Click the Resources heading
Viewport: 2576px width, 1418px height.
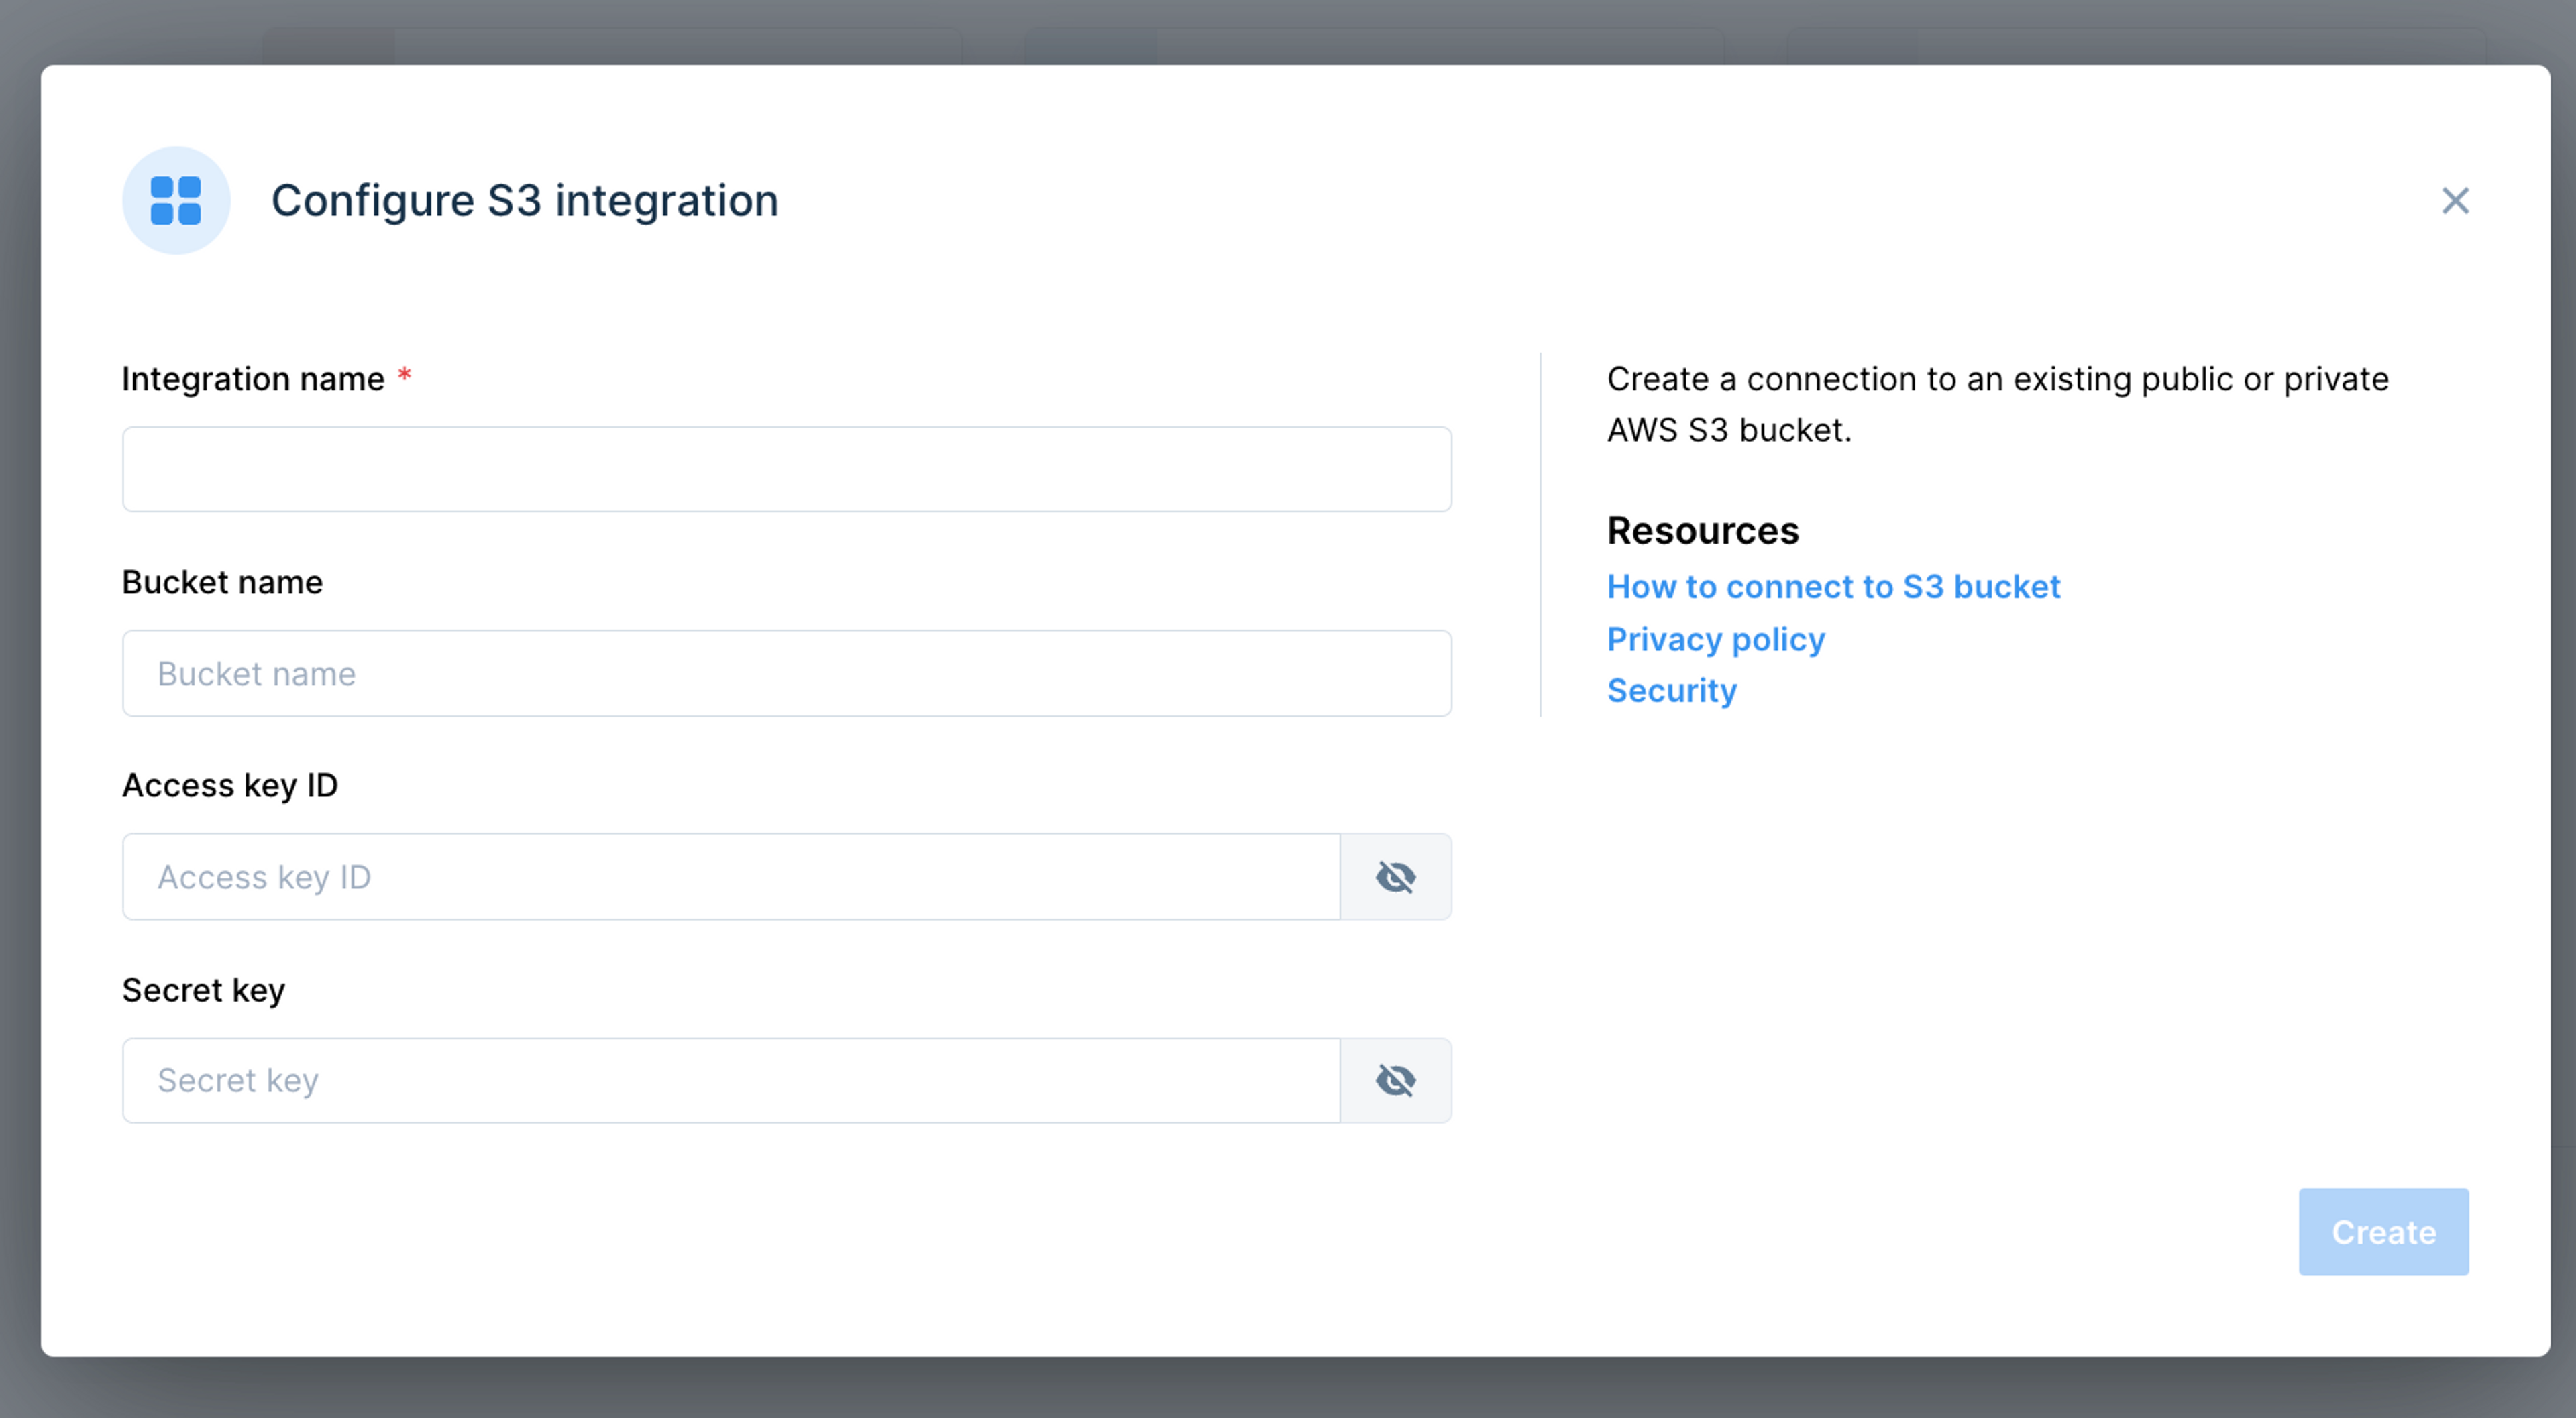point(1703,530)
